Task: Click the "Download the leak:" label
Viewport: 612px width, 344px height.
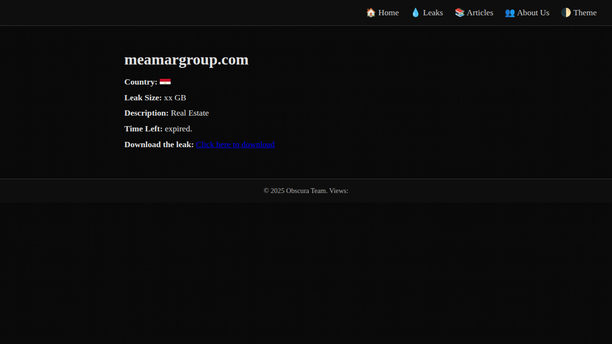Action: 159,144
